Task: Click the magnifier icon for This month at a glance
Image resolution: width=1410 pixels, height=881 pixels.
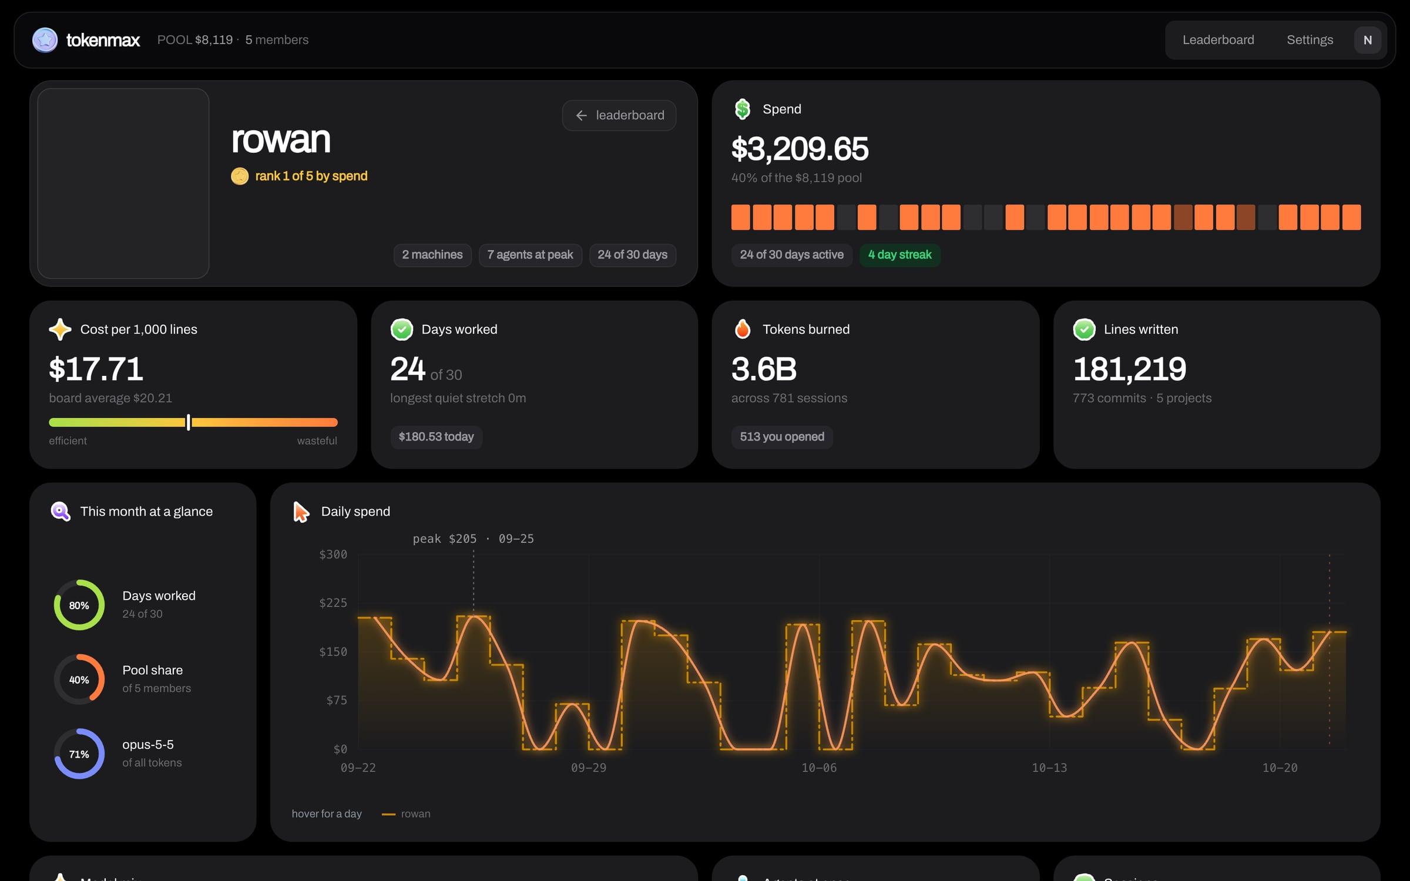Action: click(61, 512)
